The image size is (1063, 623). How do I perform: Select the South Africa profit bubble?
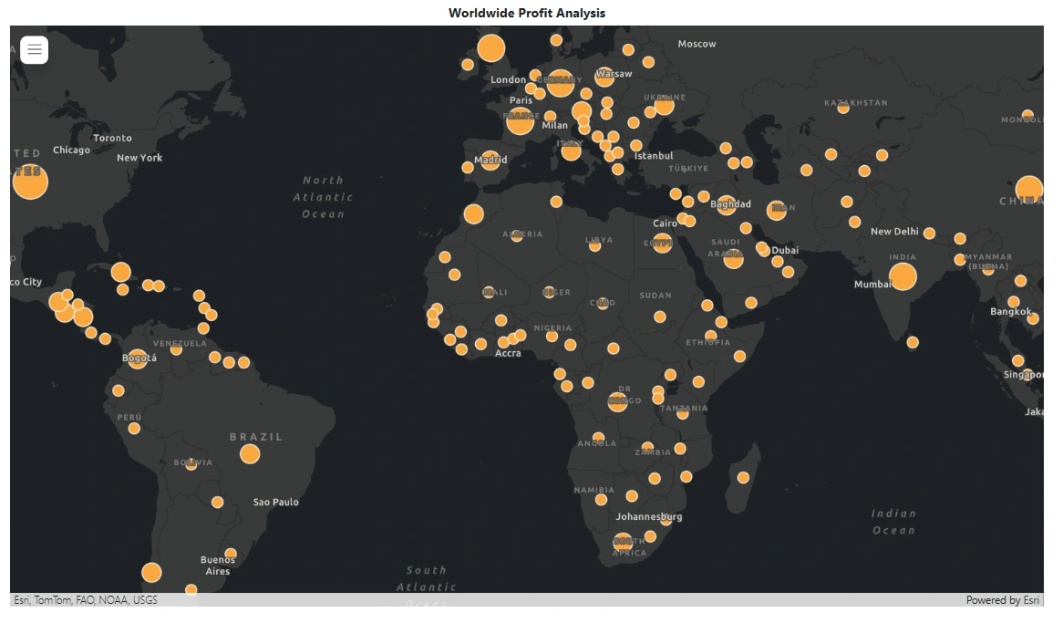[623, 542]
